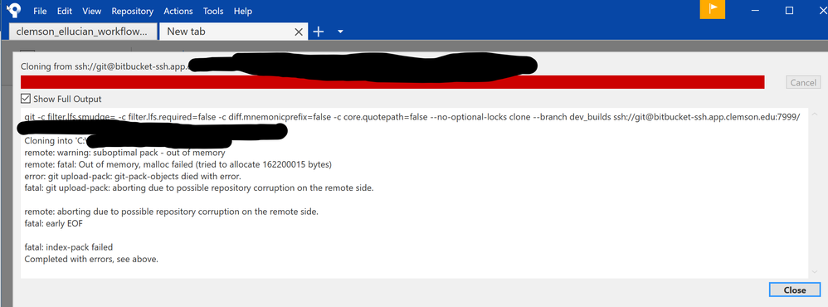Switch to clemson_ellucian_workflow tab

(x=83, y=32)
